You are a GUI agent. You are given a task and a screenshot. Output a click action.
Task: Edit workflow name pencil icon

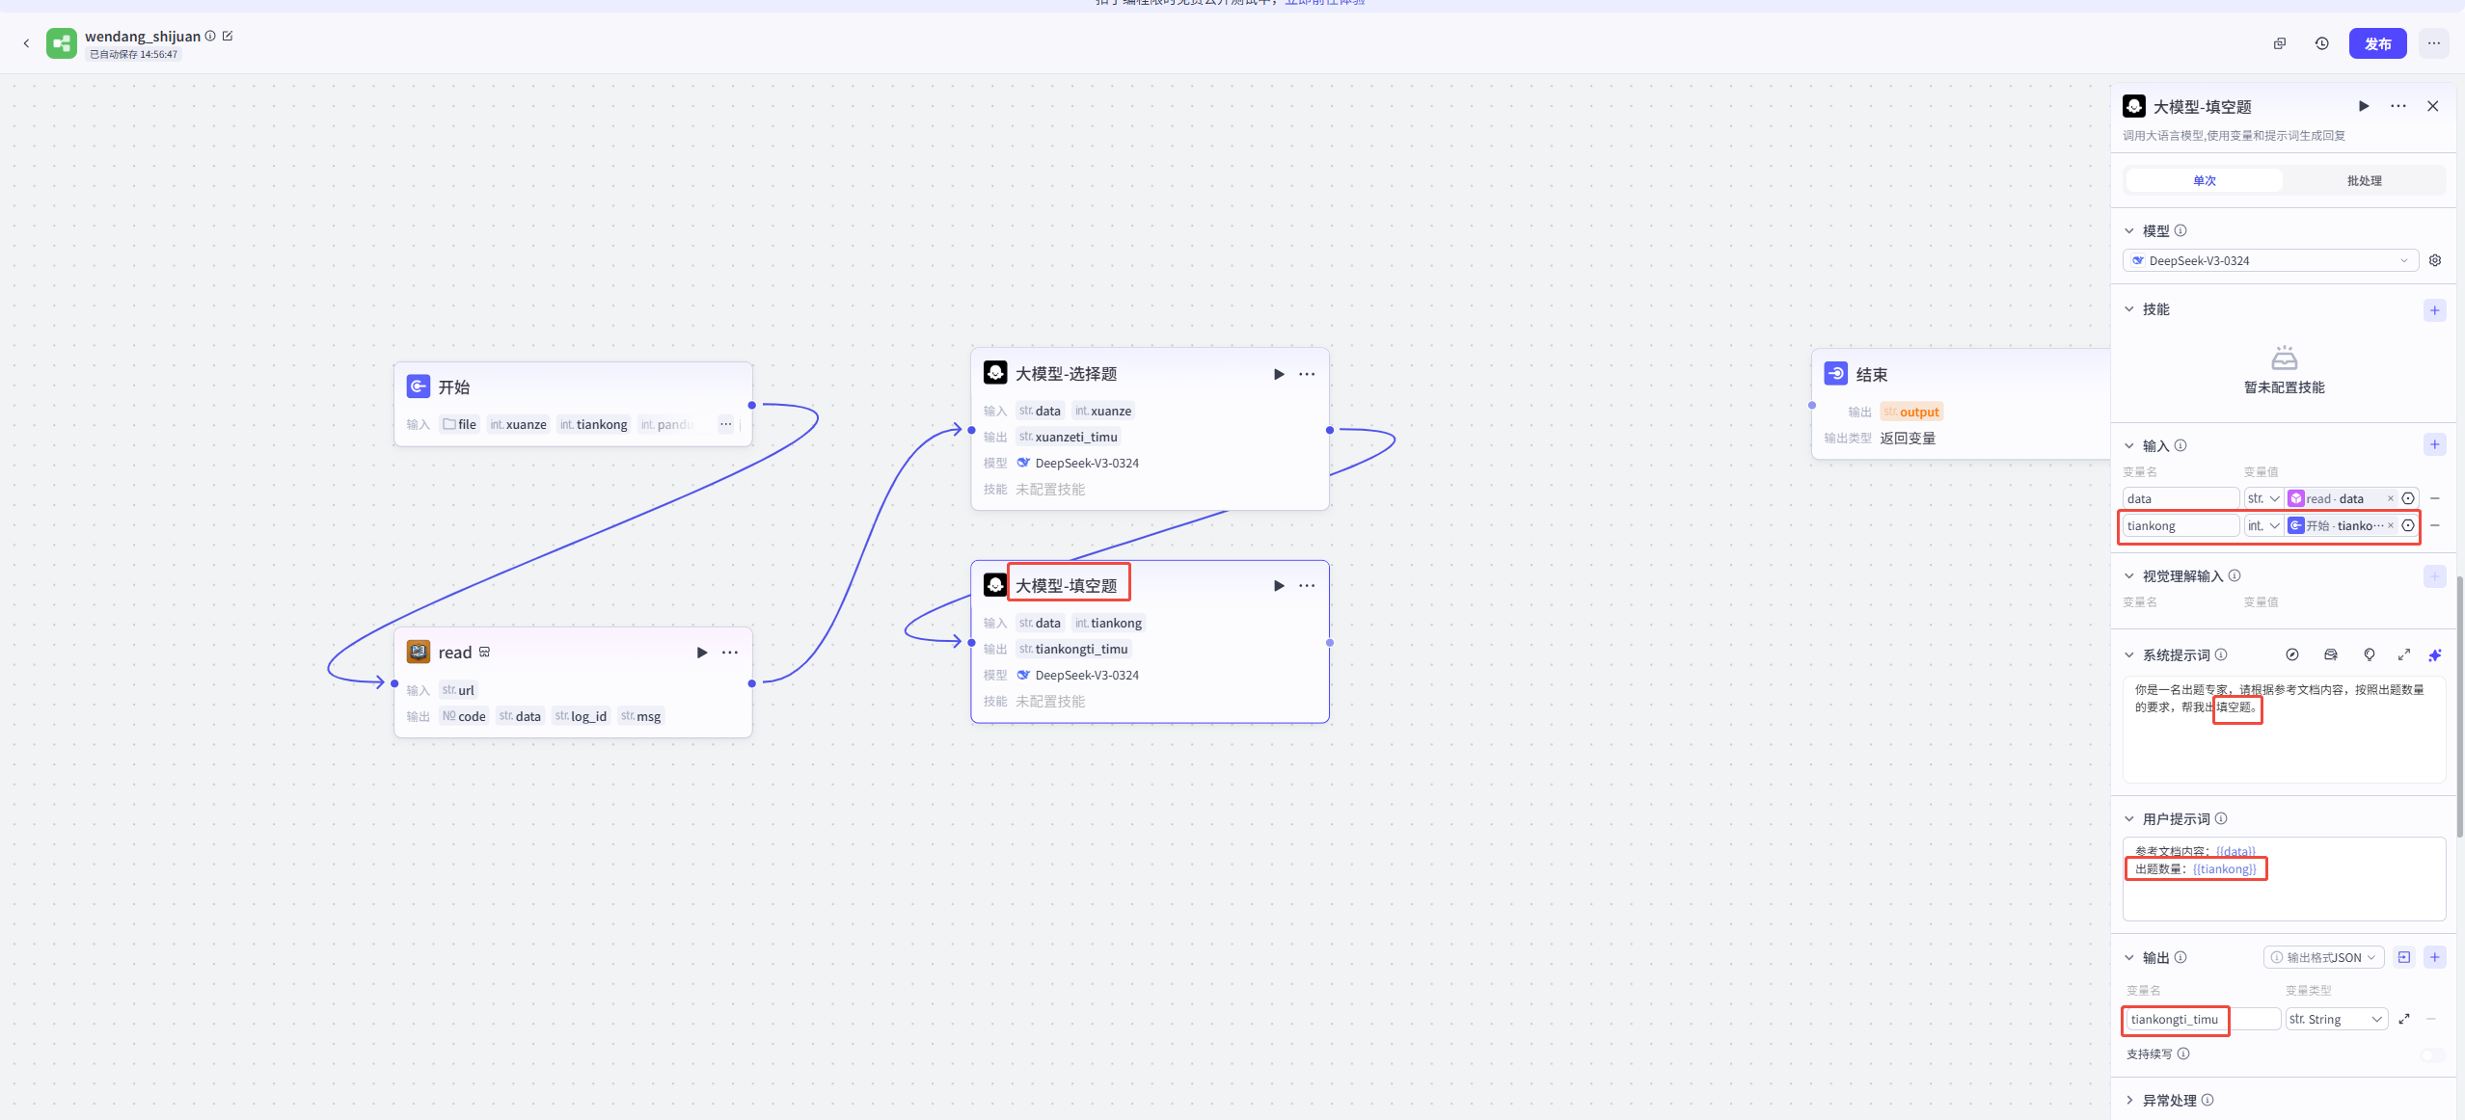228,36
